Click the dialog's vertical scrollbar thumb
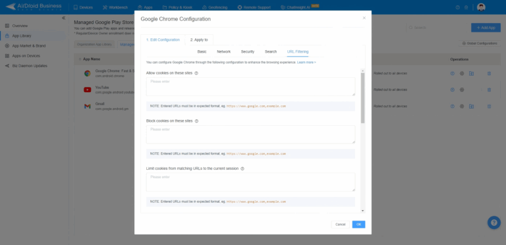 tap(363, 98)
